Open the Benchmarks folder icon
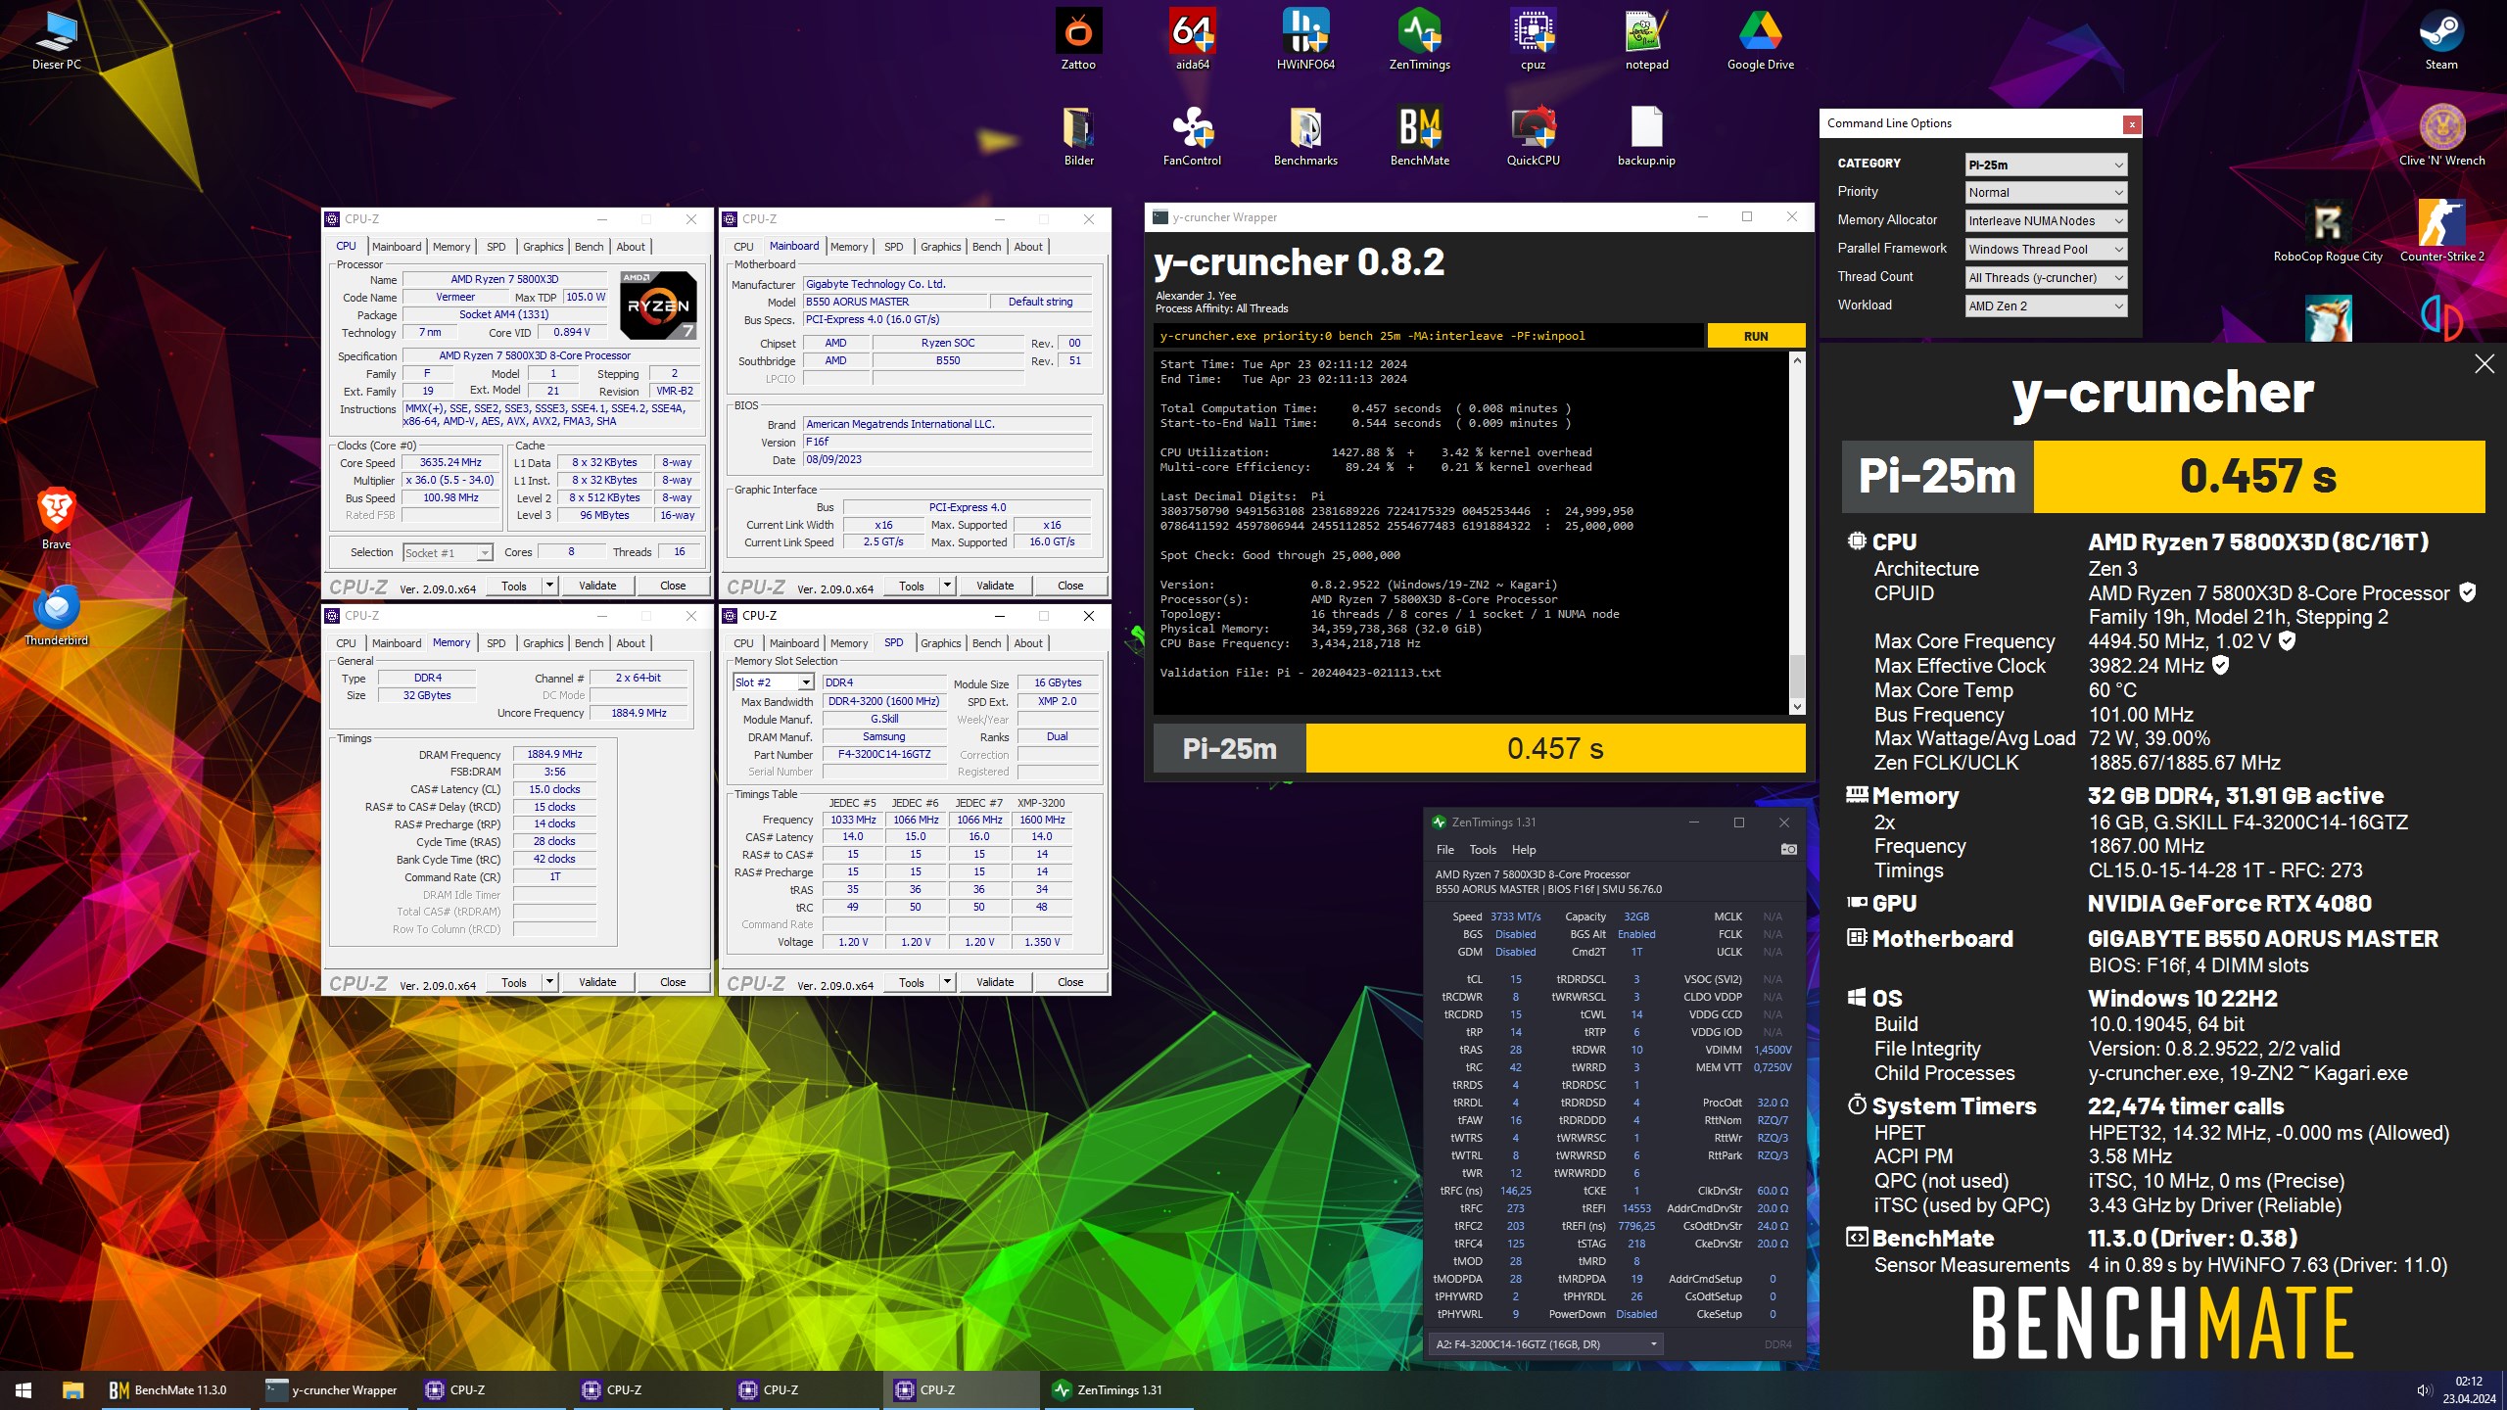Viewport: 2507px width, 1410px height. (x=1305, y=135)
